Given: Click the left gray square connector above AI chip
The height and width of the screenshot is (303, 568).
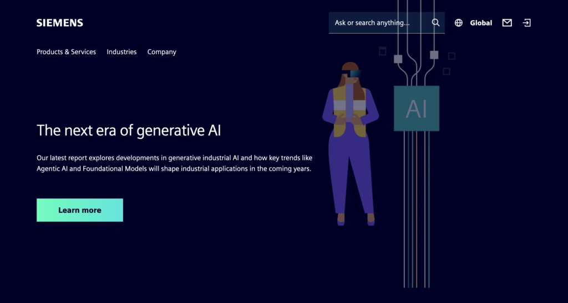Looking at the screenshot, I should [x=398, y=59].
